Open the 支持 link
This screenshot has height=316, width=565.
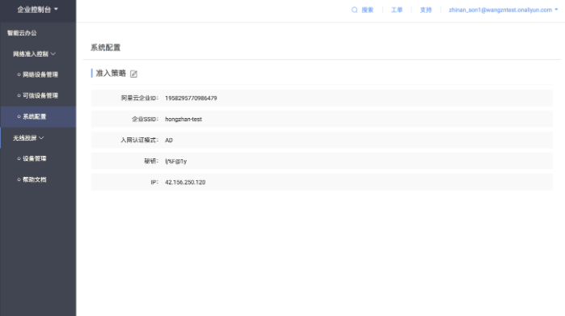425,10
